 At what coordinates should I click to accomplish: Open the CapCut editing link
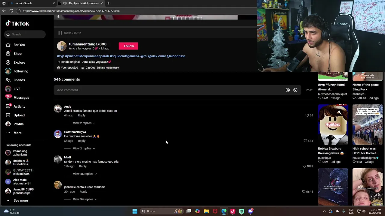pyautogui.click(x=100, y=68)
